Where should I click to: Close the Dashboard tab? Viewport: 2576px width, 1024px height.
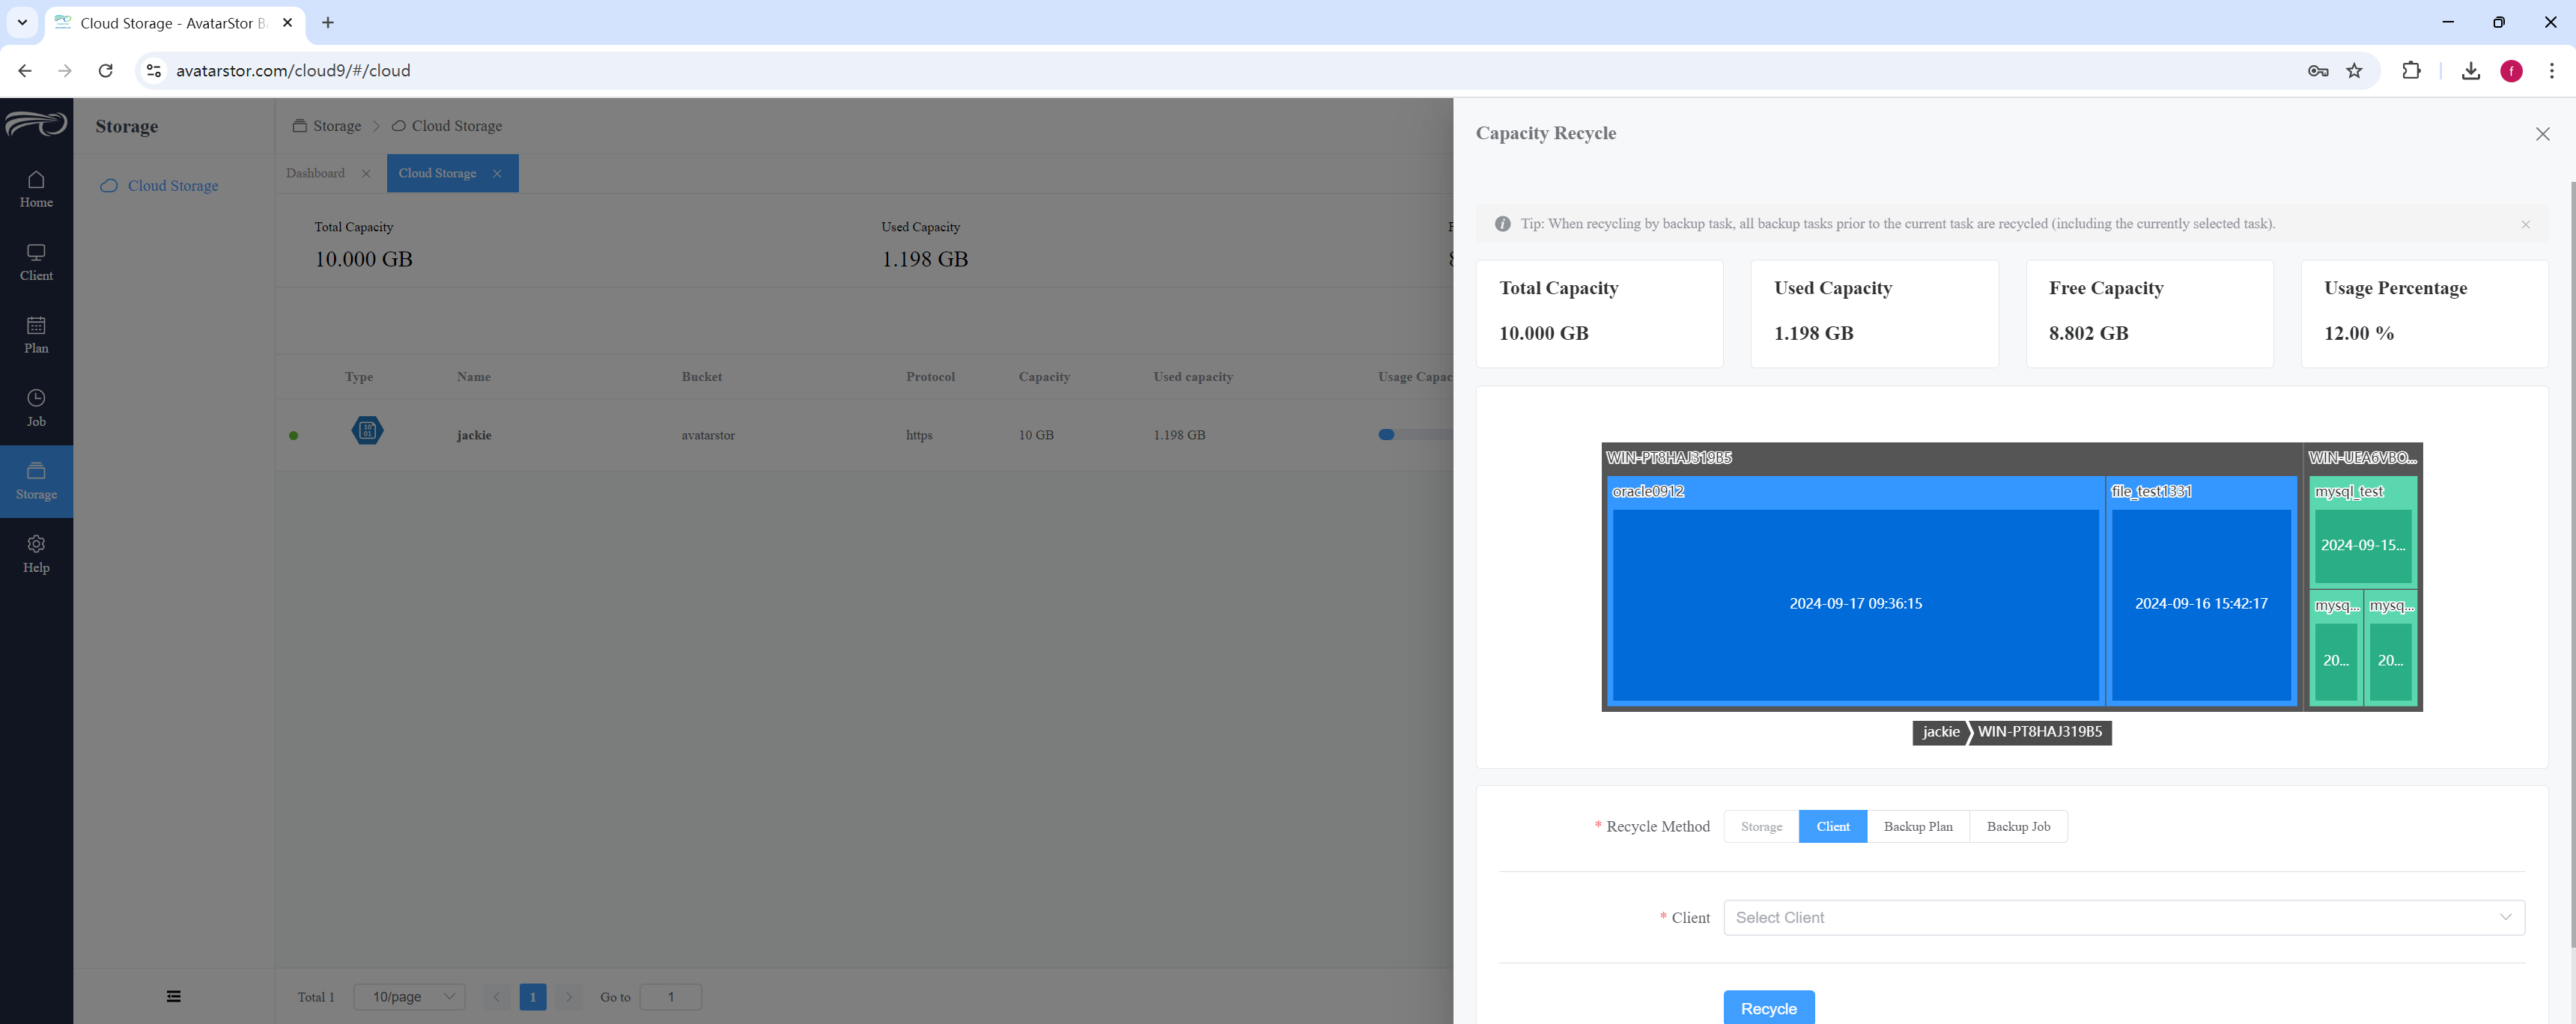tap(366, 174)
